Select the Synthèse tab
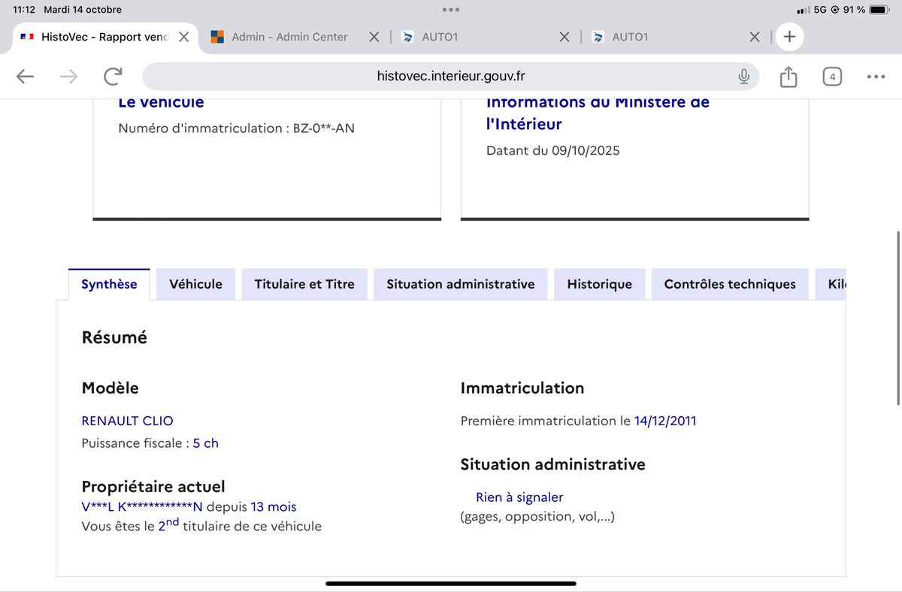The height and width of the screenshot is (592, 902). (x=109, y=284)
